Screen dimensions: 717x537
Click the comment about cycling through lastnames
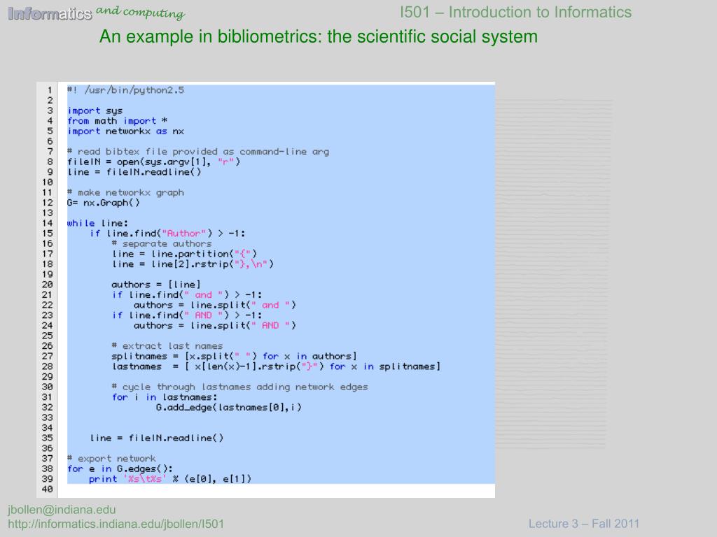tap(240, 387)
